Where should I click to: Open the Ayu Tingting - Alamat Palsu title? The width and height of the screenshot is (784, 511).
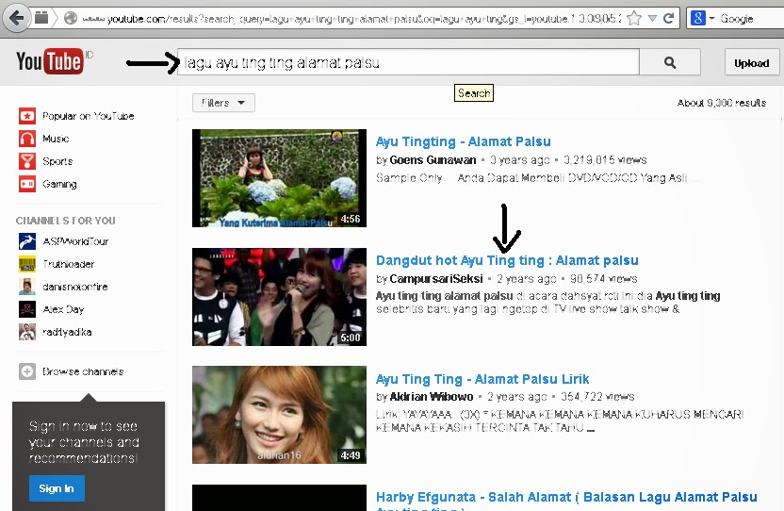pos(463,141)
